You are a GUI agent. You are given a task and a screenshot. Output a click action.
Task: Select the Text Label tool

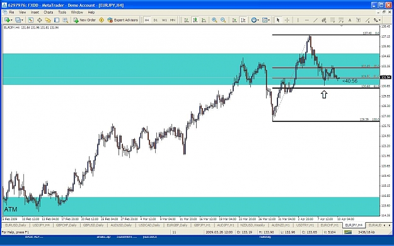(358, 20)
